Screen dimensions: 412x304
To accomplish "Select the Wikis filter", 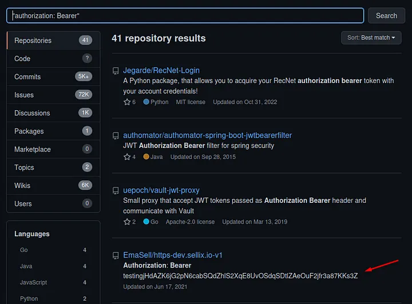I will tap(53, 185).
